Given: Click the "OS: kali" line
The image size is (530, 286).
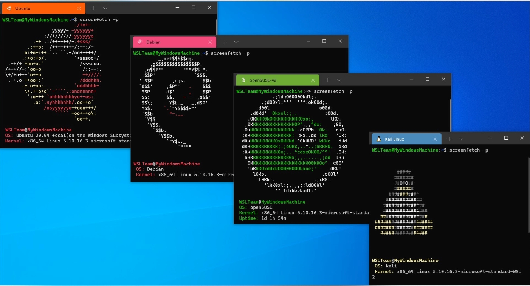Looking at the screenshot, I should tap(386, 266).
